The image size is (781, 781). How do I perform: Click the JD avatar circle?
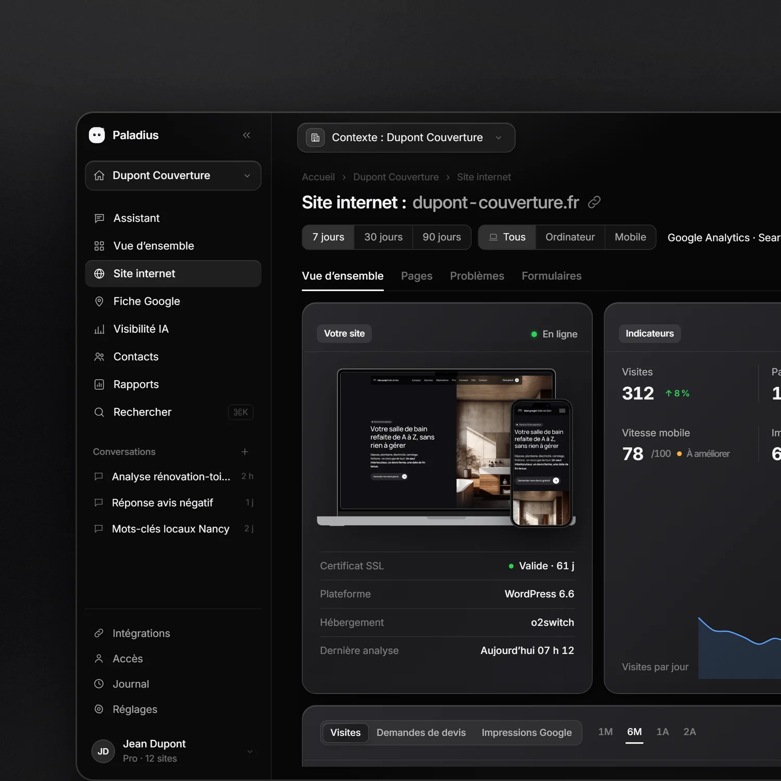(x=103, y=751)
